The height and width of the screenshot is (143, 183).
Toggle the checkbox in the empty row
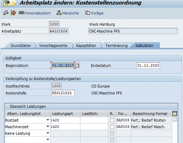(112, 140)
